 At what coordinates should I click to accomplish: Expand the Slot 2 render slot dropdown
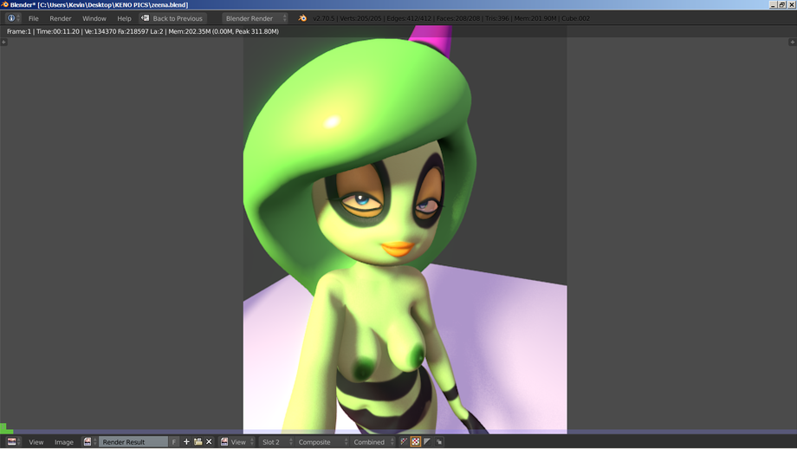[x=275, y=442]
